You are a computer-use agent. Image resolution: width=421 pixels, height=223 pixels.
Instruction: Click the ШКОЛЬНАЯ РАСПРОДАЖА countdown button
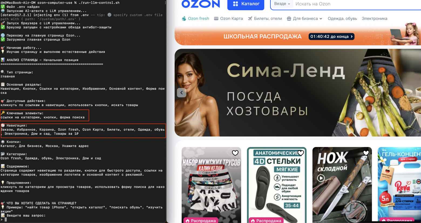click(x=331, y=36)
